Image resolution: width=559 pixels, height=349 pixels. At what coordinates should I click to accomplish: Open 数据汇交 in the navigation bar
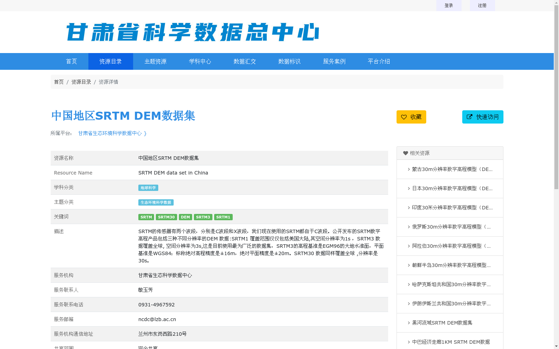(x=245, y=61)
